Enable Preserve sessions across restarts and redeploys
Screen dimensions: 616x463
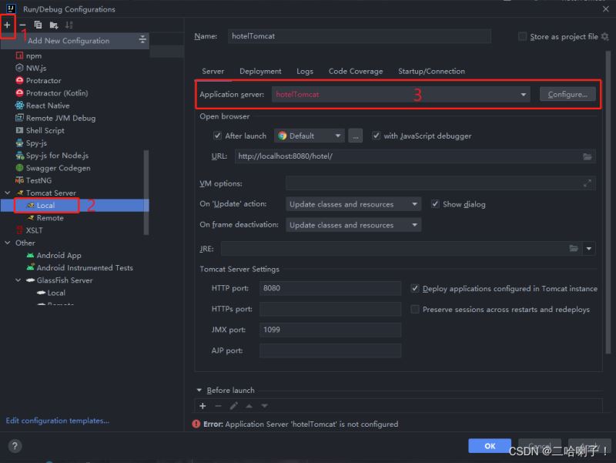pos(415,310)
